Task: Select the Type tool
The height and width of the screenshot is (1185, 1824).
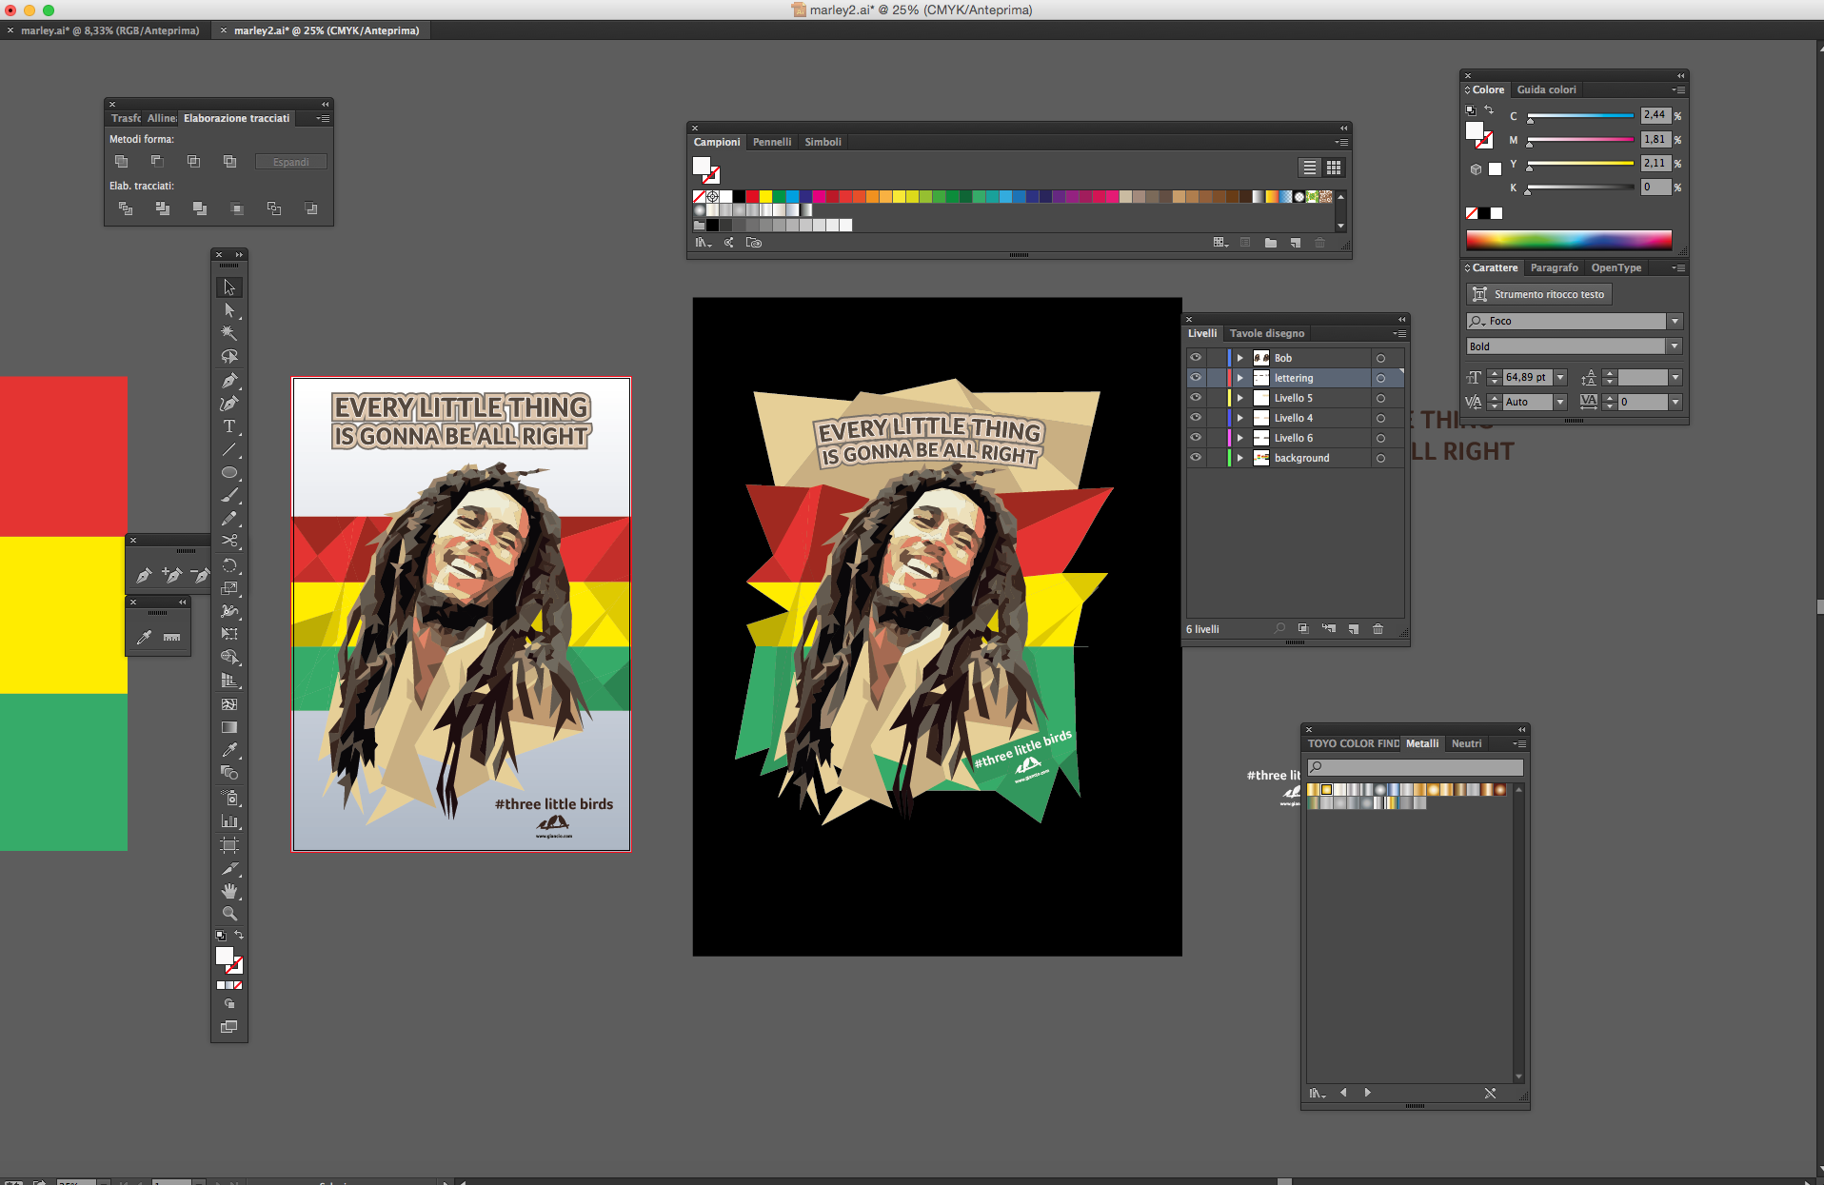Action: click(229, 426)
